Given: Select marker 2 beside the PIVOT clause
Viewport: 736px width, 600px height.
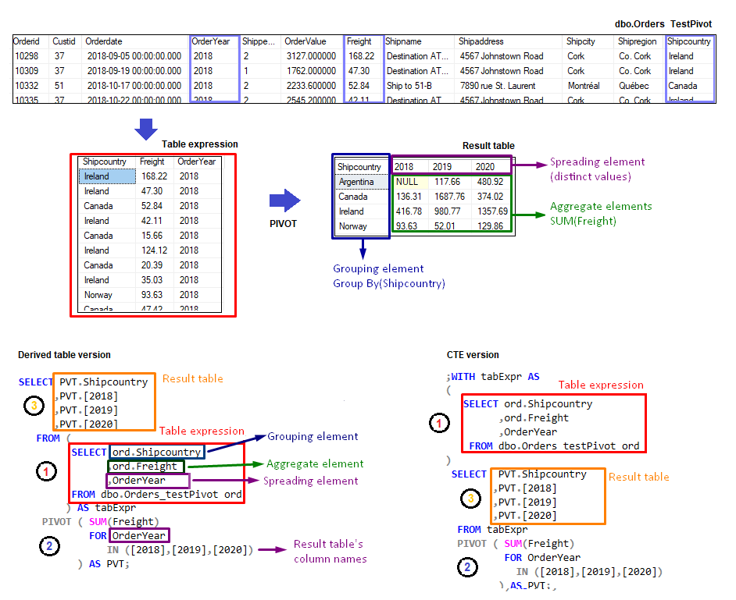Looking at the screenshot, I should 48,546.
